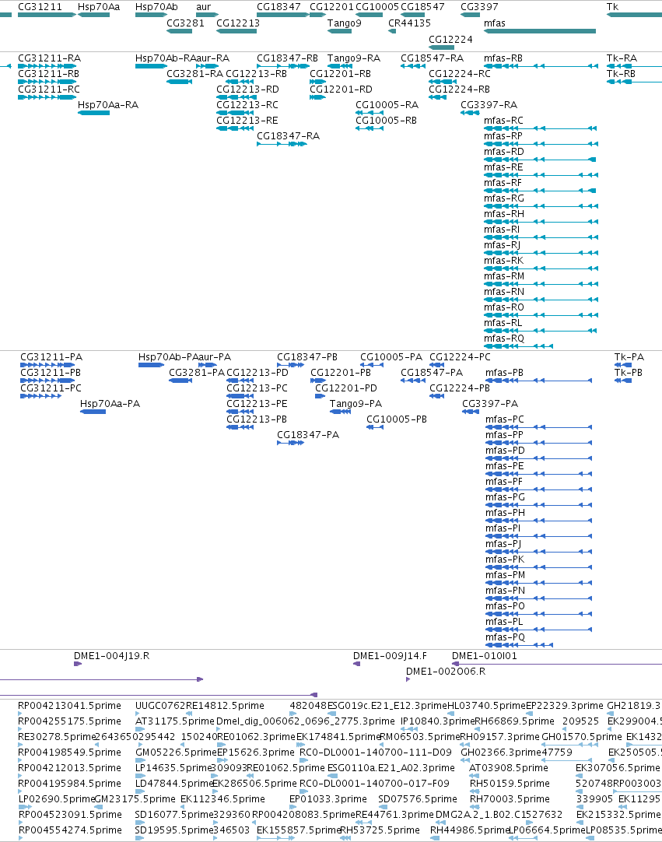
Task: Click transcript Tango9-RA label
Action: [354, 58]
